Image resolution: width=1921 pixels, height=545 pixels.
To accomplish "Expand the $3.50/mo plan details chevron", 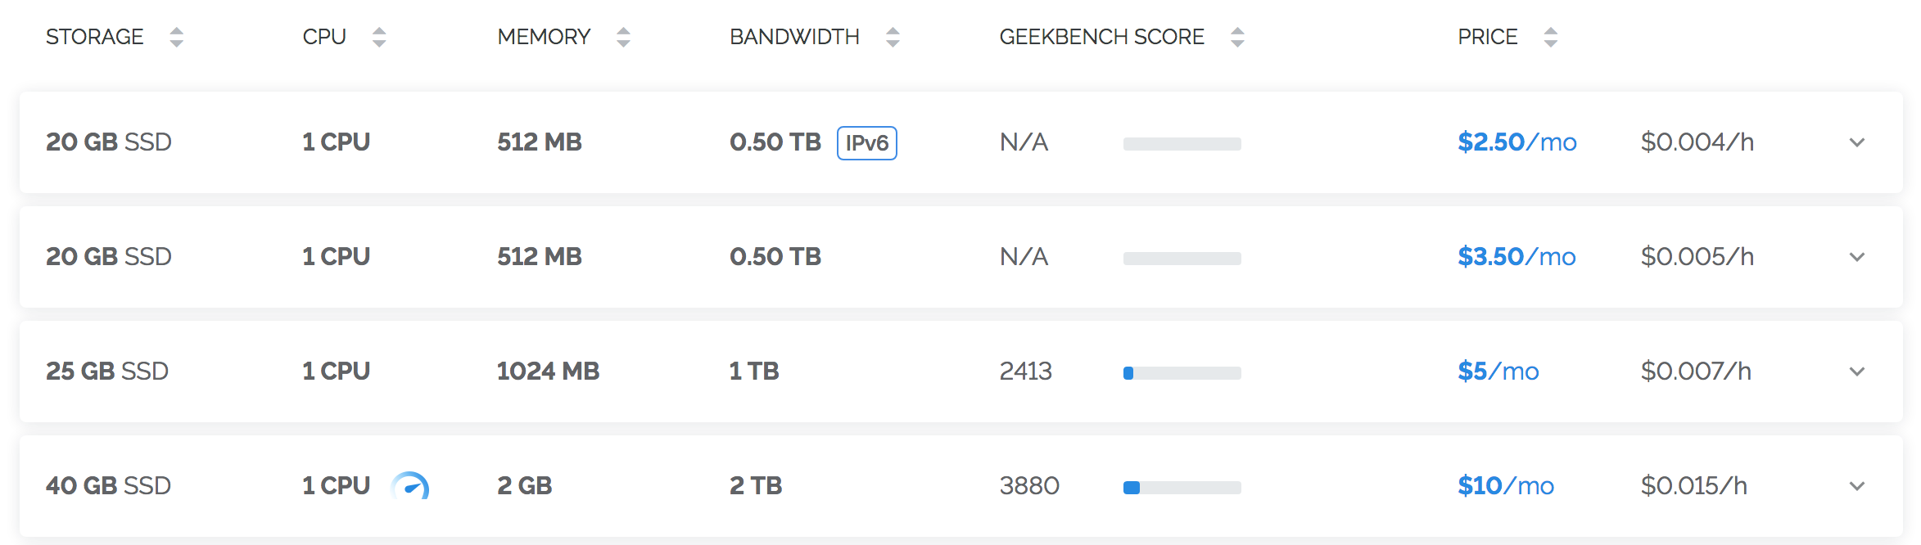I will 1857,257.
